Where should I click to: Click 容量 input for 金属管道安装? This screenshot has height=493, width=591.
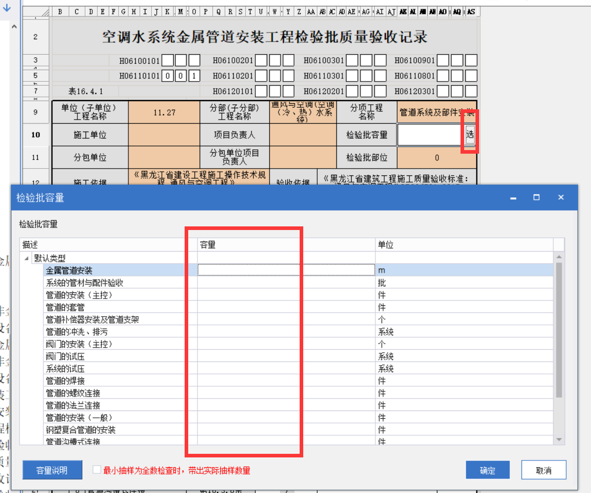coord(286,270)
